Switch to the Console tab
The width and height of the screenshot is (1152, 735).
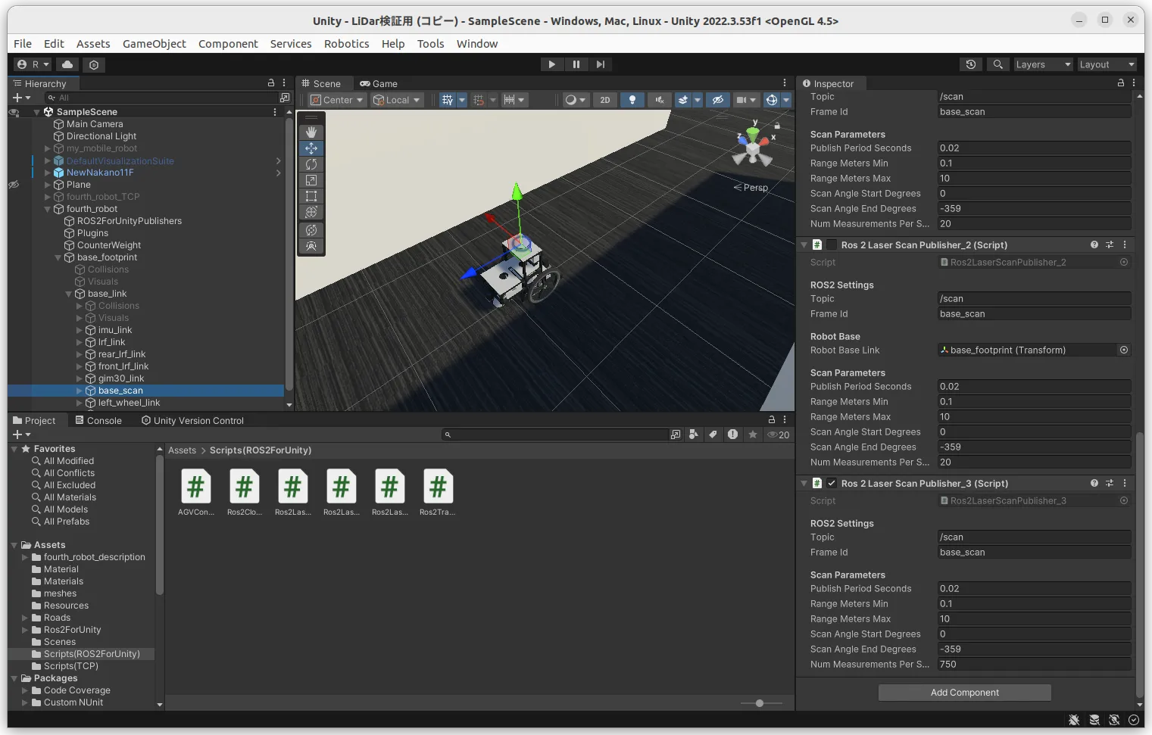click(x=98, y=420)
